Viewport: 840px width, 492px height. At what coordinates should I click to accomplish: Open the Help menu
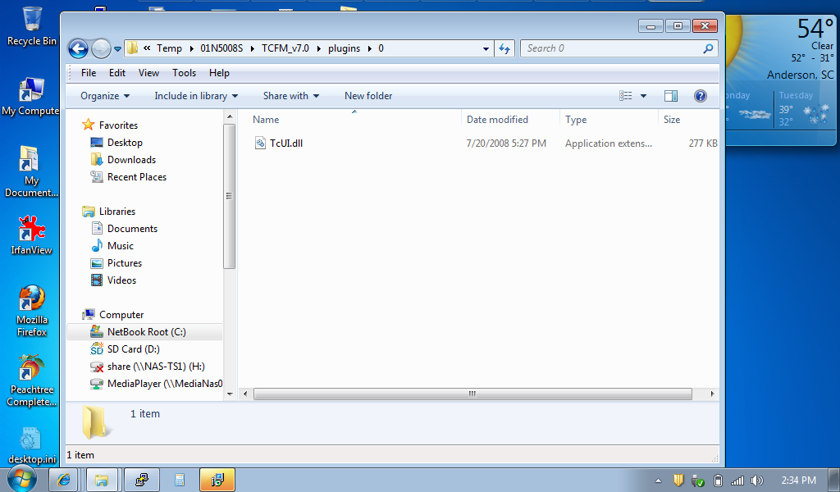click(x=219, y=73)
